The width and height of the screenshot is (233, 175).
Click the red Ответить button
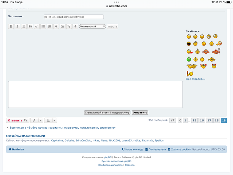[x=17, y=120]
